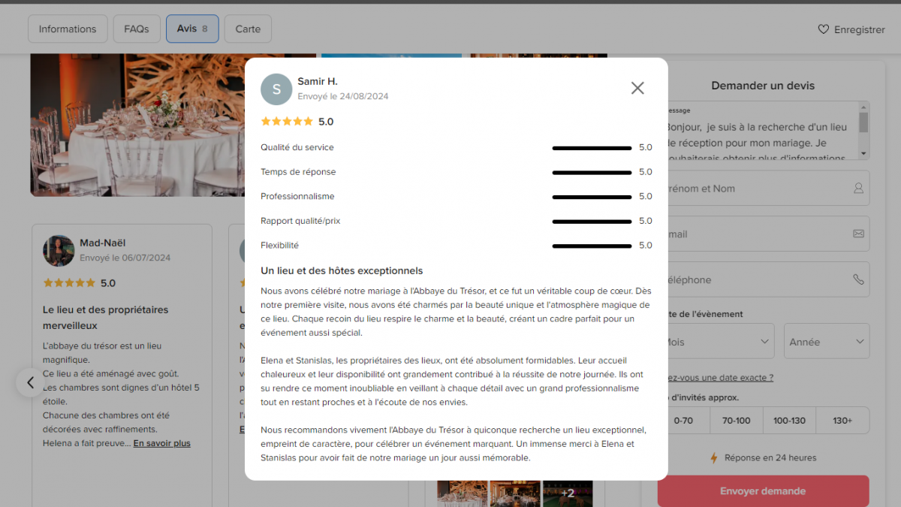Choose the 130+ guests option
This screenshot has width=901, height=507.
click(842, 421)
